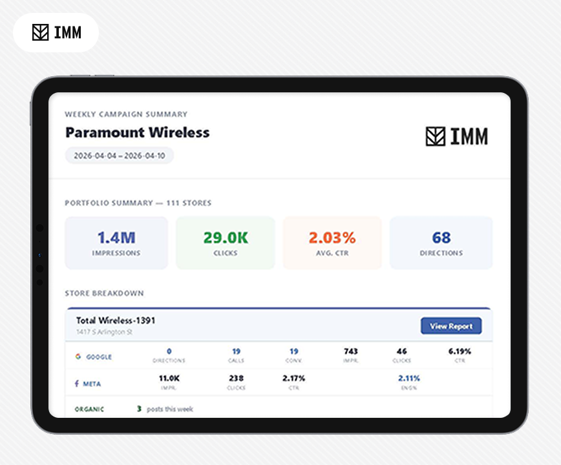Click Meta 2.11% engagement value
561x465 pixels.
(x=409, y=378)
